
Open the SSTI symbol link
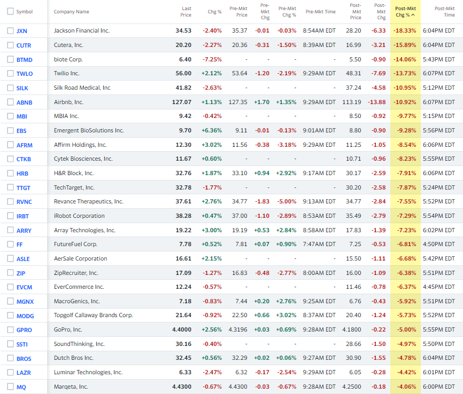pyautogui.click(x=22, y=344)
